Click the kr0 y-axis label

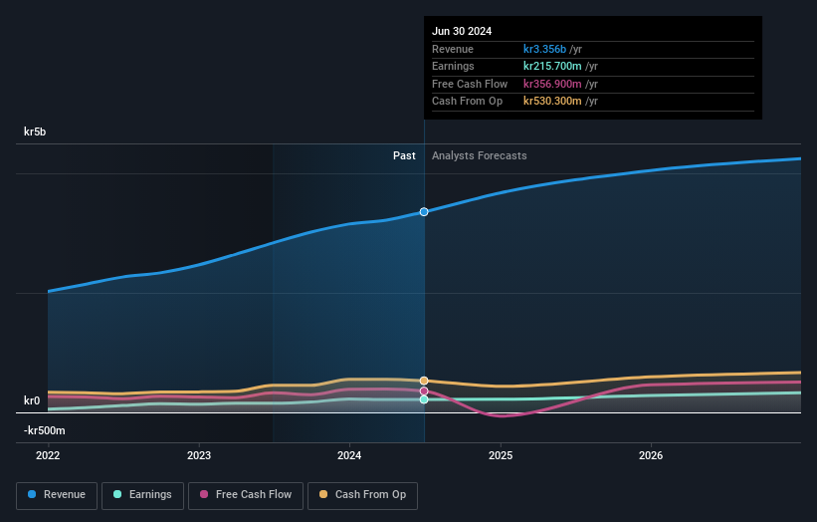(32, 400)
